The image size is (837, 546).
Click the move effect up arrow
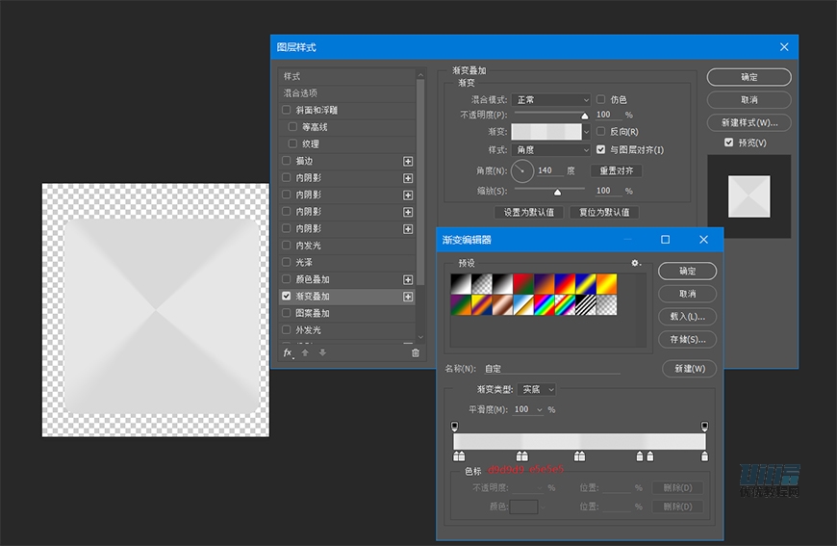coord(306,353)
